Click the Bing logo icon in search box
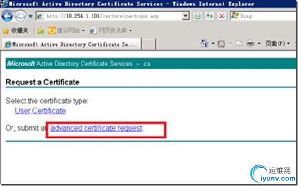 click(235, 16)
